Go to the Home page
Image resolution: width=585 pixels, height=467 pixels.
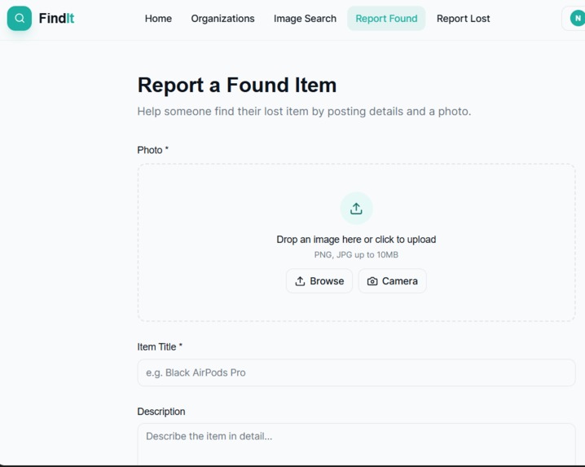coord(158,18)
